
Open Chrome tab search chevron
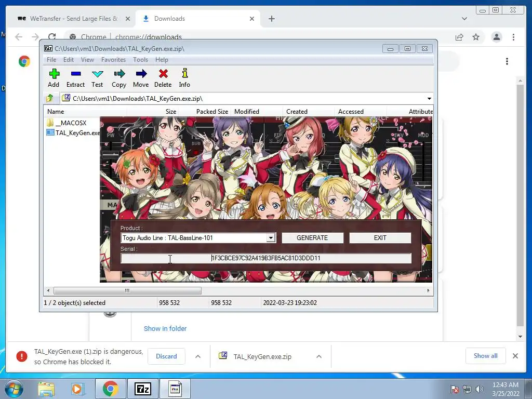tap(464, 19)
